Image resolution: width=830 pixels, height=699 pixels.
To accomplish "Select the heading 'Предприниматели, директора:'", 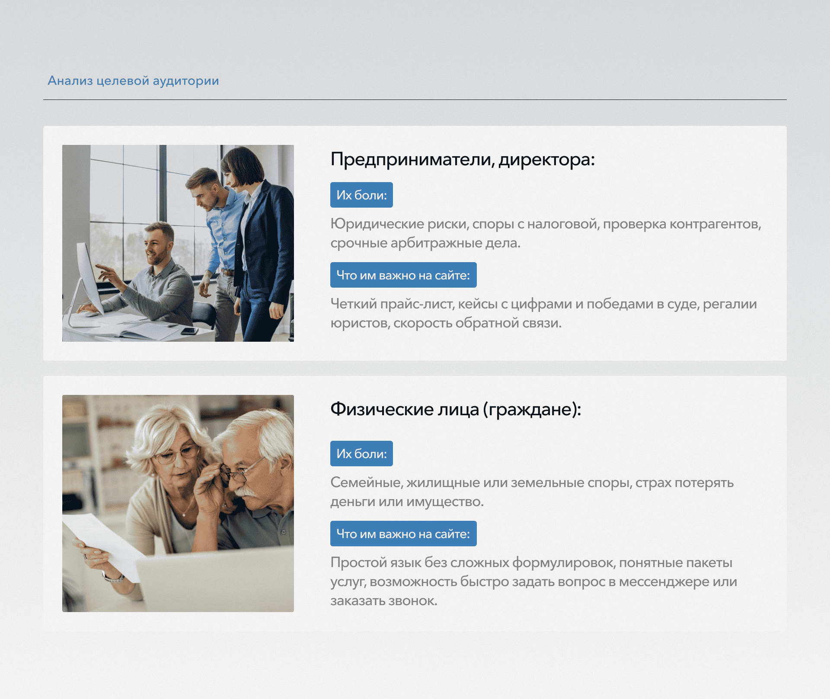I will pyautogui.click(x=463, y=160).
